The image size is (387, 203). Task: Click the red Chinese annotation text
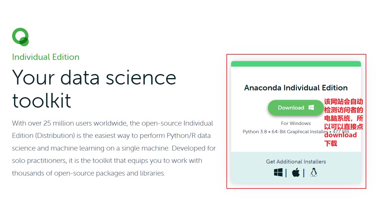point(343,114)
